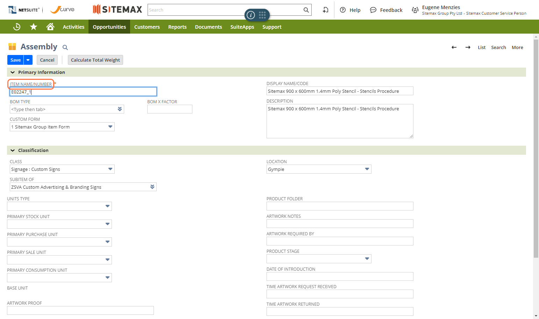Open the Shortcuts star icon
Screen dimensions: 539x319
(34, 27)
